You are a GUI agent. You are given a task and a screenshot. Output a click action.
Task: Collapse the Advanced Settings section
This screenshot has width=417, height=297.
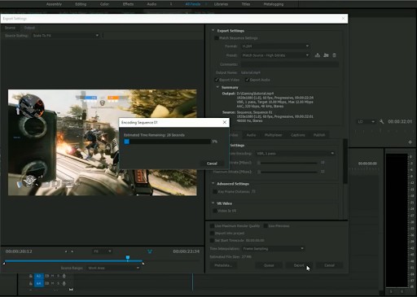[x=213, y=184]
